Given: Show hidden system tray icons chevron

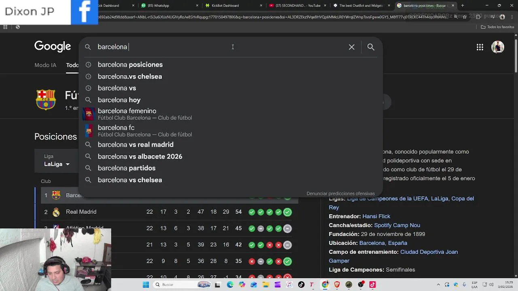Looking at the screenshot, I should tap(438, 285).
